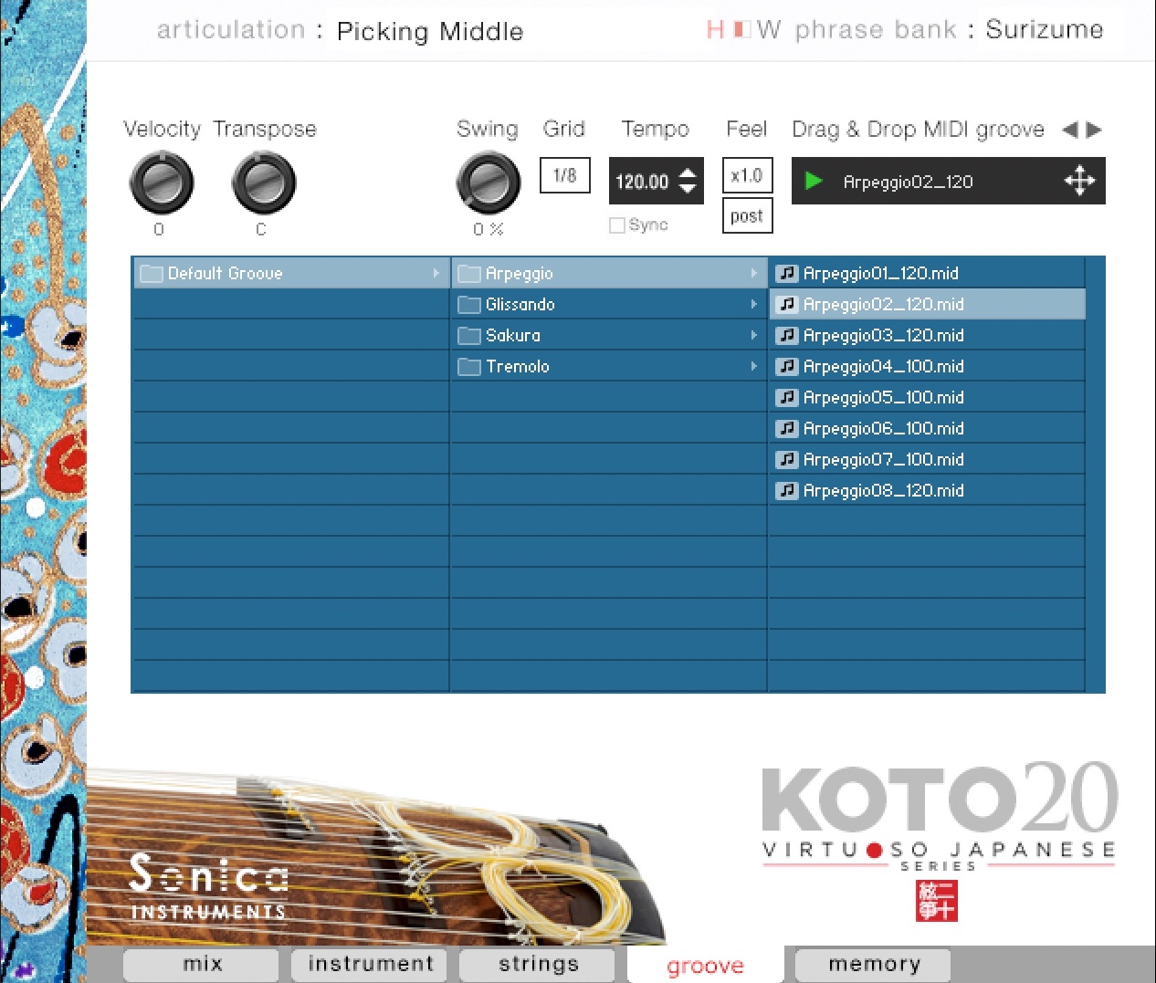The width and height of the screenshot is (1156, 983).
Task: Click the right arrow beside Drag & Drop MIDI groove
Action: [x=1094, y=130]
